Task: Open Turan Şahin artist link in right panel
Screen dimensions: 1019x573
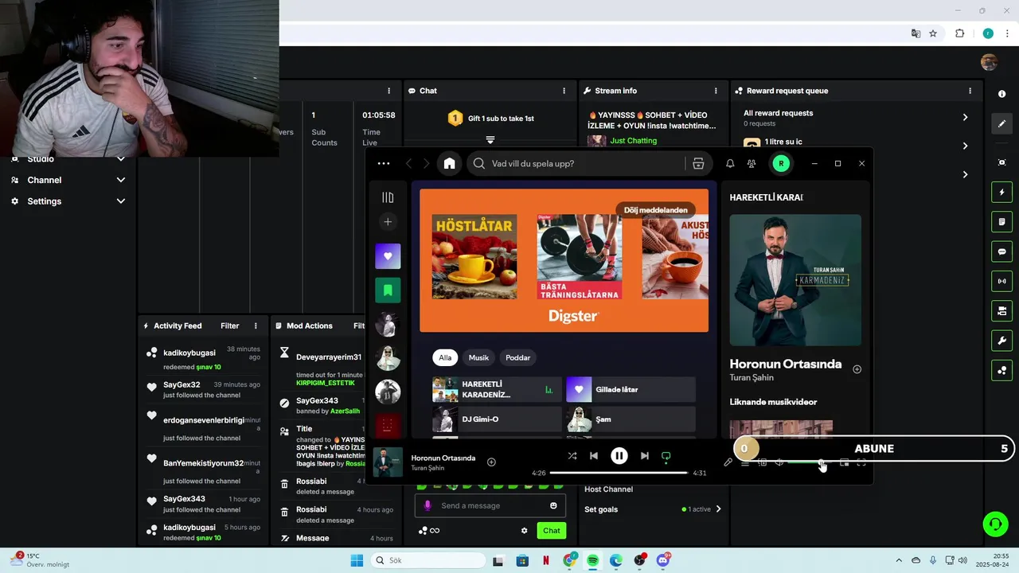Action: click(752, 378)
